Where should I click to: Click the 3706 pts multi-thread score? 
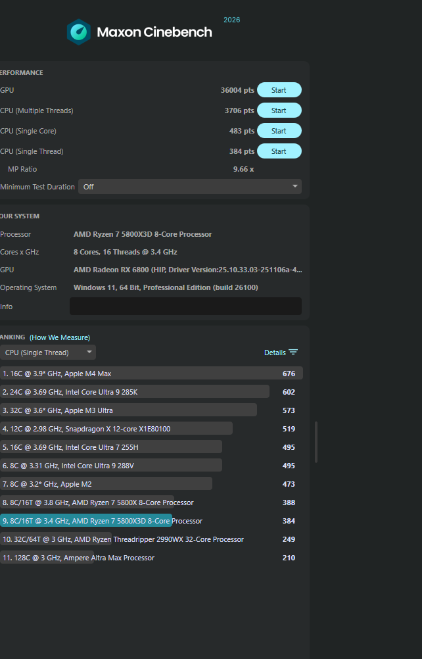pos(239,110)
